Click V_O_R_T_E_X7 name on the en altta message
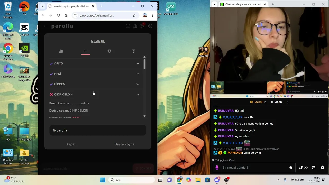This screenshot has width=329, height=185. (233, 117)
